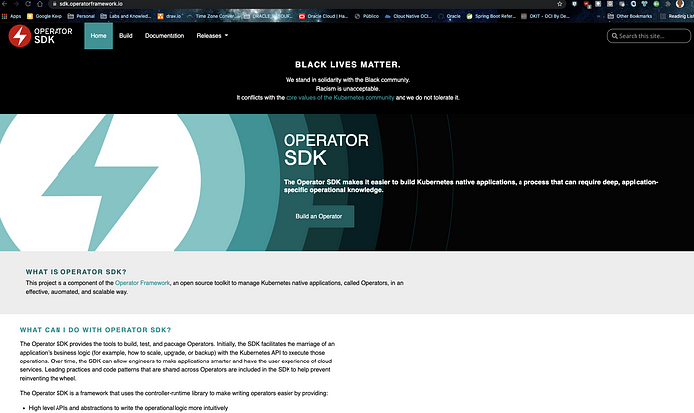Open the Labs and Knowled... bookmarks folder
Screen dimensions: 694x413
126,16
